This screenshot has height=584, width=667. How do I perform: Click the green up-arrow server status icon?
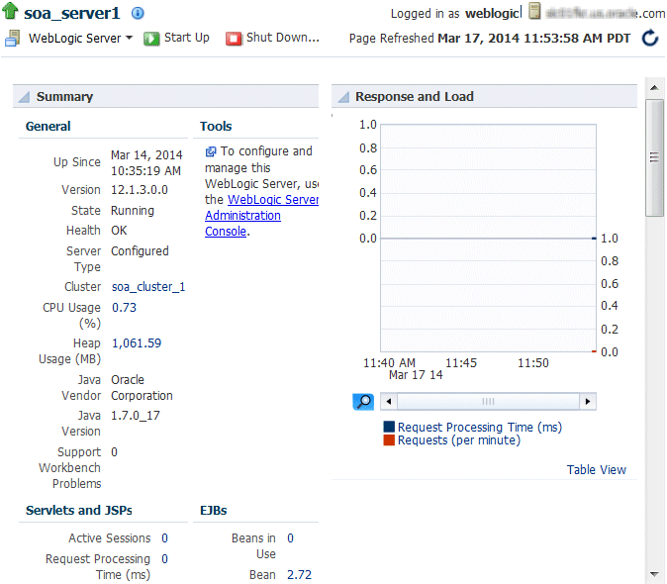10,11
